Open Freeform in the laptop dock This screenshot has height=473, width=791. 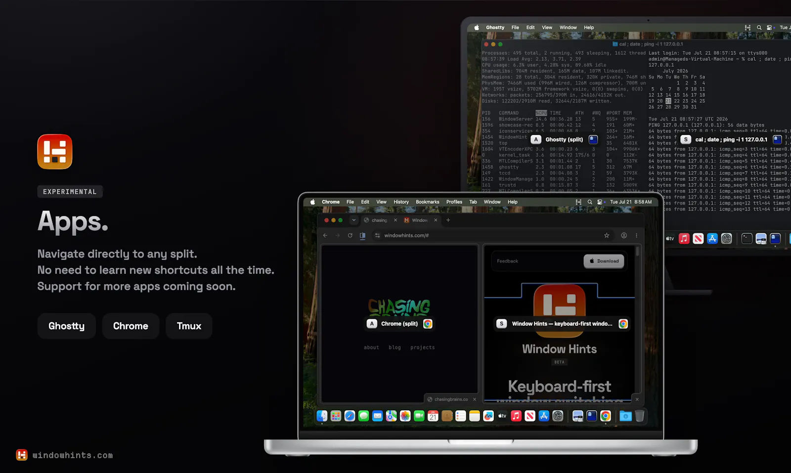(x=488, y=416)
